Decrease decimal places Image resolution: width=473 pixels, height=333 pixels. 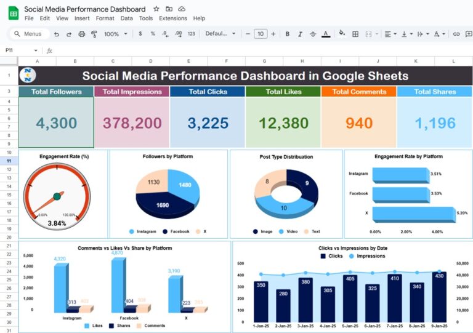pyautogui.click(x=165, y=34)
